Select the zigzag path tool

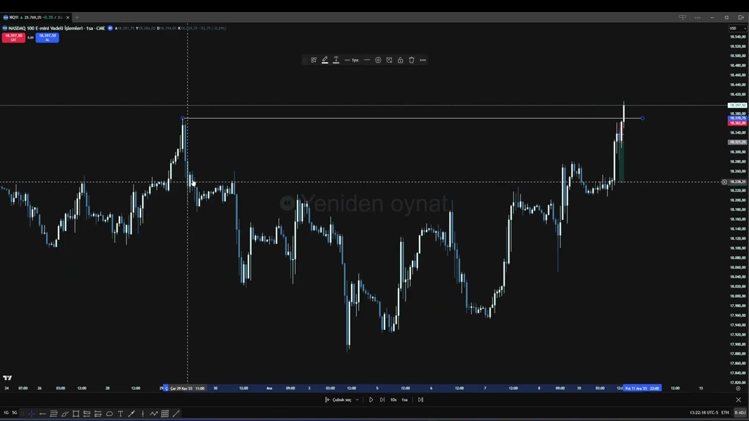(154, 414)
